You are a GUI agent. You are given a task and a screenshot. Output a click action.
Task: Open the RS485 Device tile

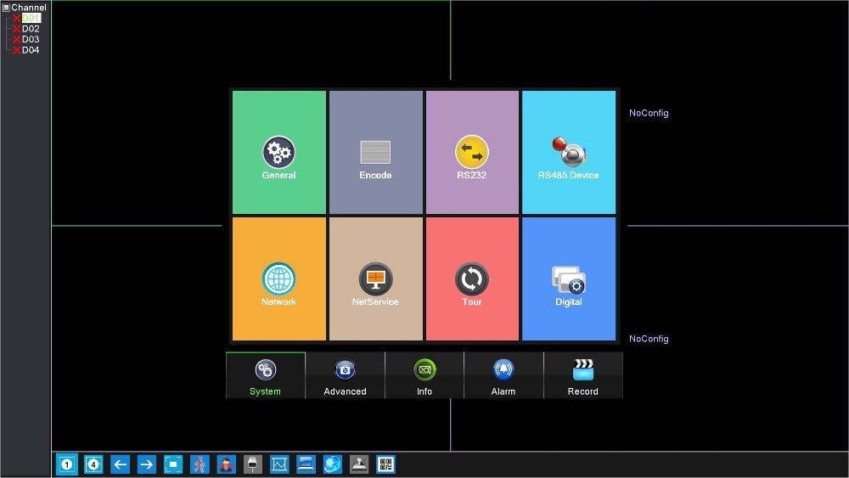pyautogui.click(x=569, y=152)
